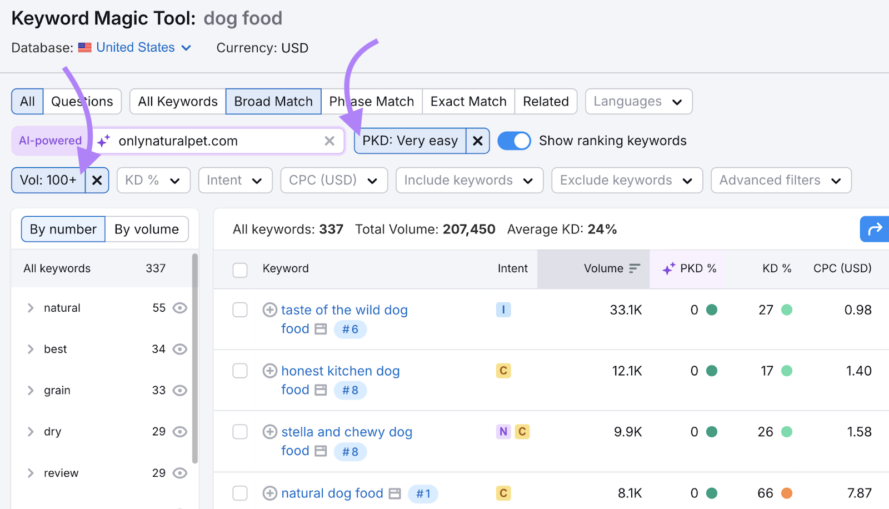
Task: Open SERP features icon beside "natural dog food"
Action: pyautogui.click(x=395, y=493)
